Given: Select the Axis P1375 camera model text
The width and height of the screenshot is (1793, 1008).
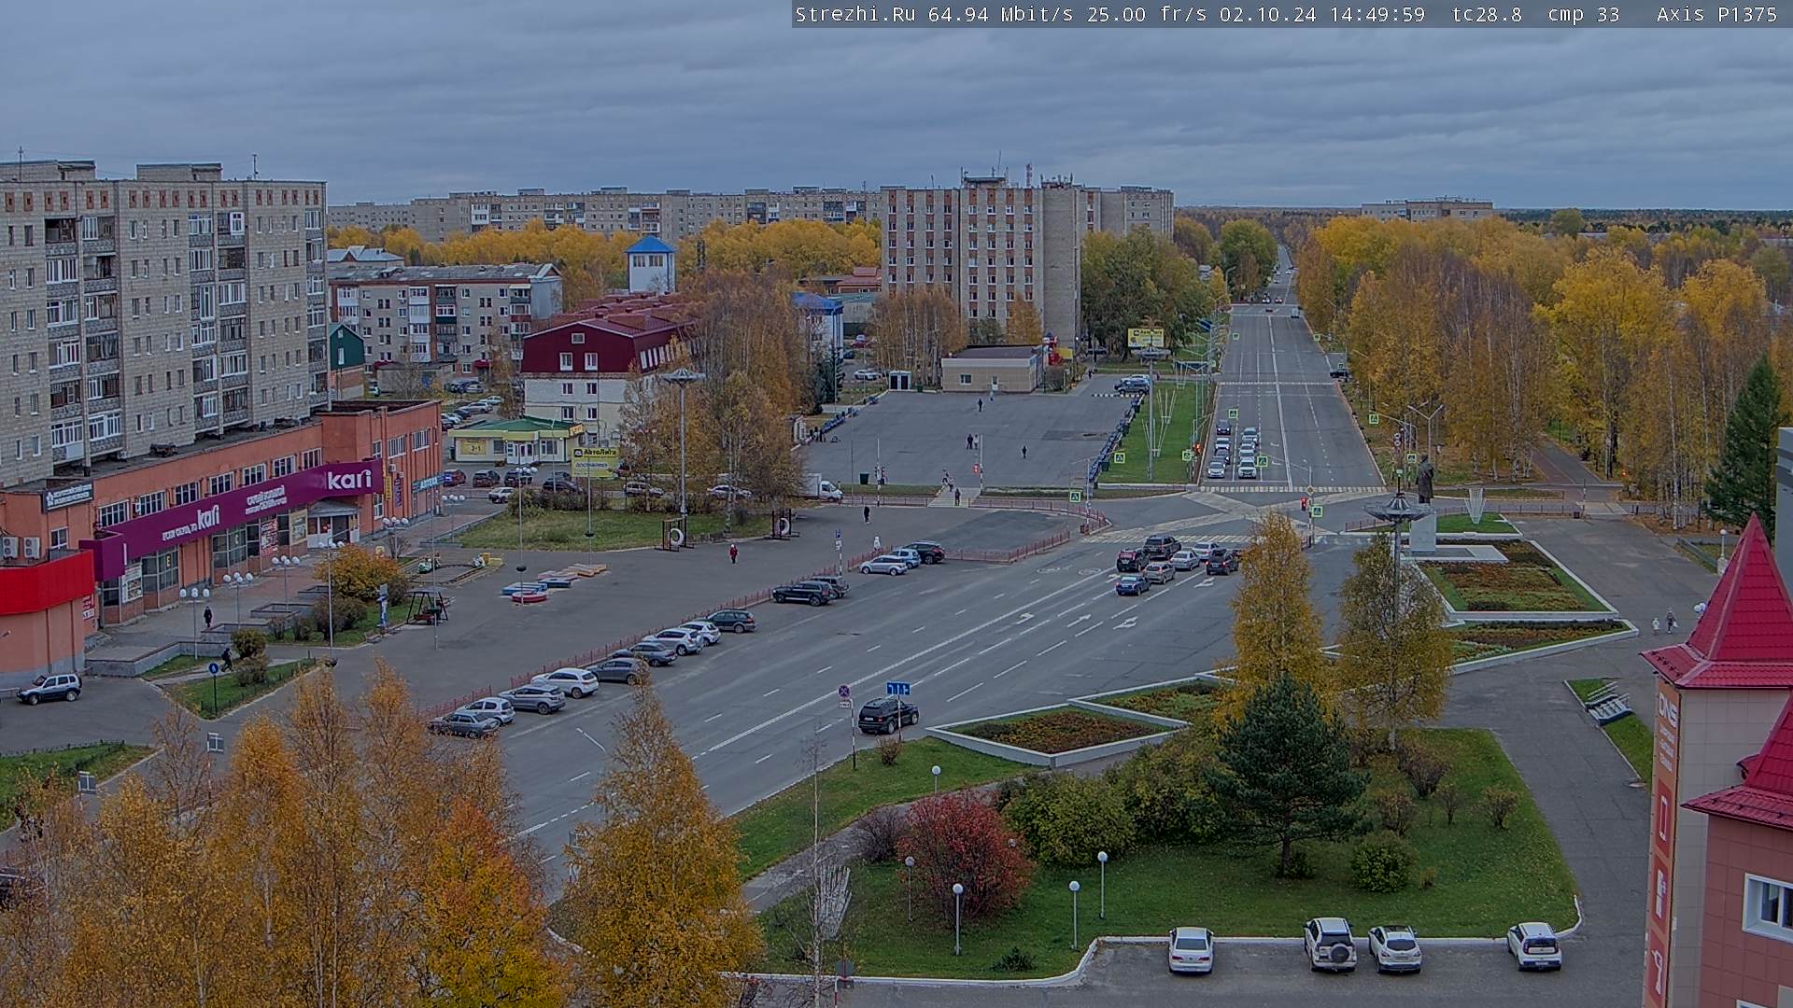Looking at the screenshot, I should pos(1716,14).
